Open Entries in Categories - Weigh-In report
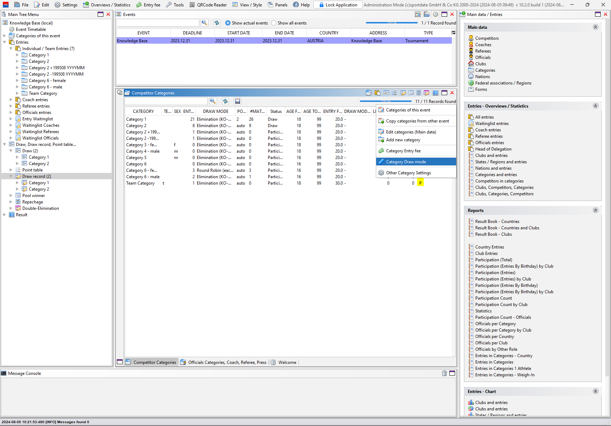Screen dimensions: 611x426 click(504, 375)
